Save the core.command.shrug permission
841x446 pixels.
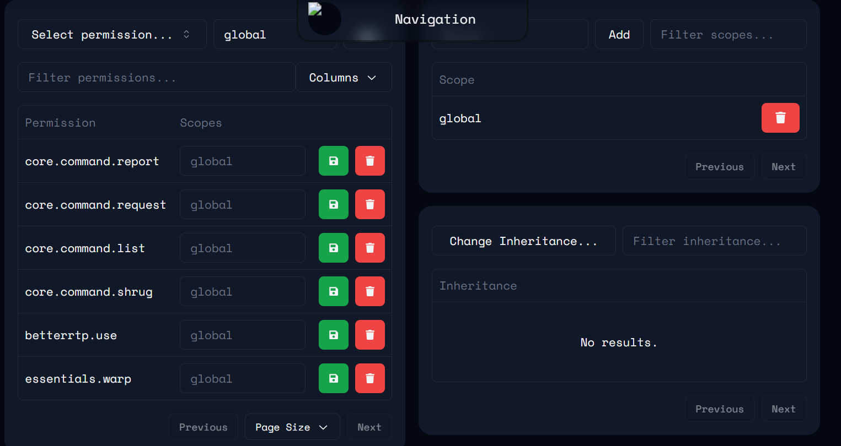click(x=333, y=291)
